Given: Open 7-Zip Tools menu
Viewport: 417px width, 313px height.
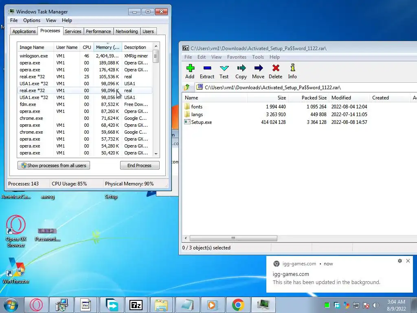Looking at the screenshot, I should click(258, 57).
